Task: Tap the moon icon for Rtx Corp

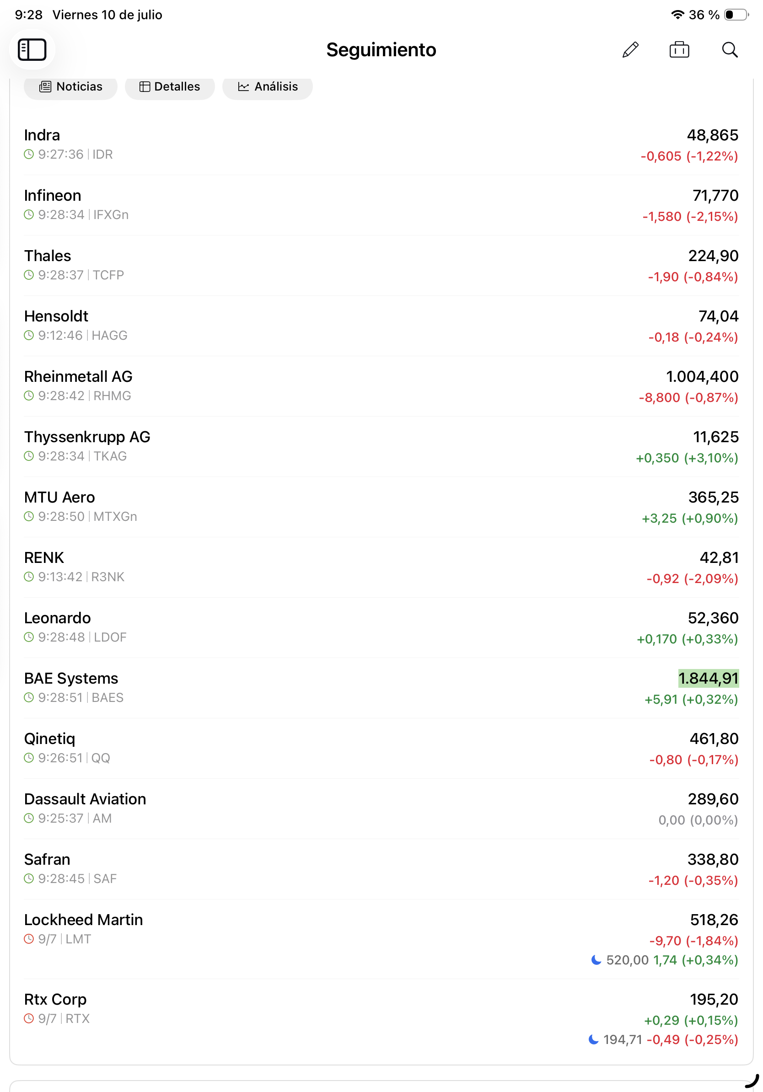Action: point(593,1039)
